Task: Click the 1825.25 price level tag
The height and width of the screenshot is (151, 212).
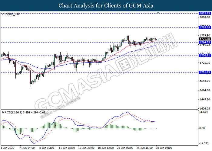Action: click(x=205, y=13)
